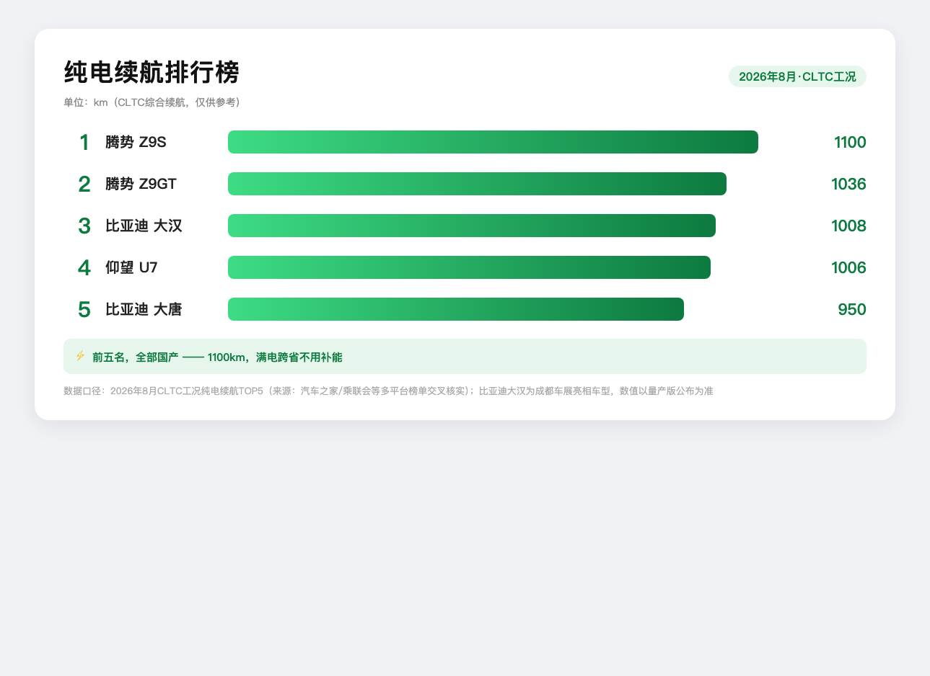The width and height of the screenshot is (930, 676).
Task: Click the value 1036
Action: click(848, 184)
